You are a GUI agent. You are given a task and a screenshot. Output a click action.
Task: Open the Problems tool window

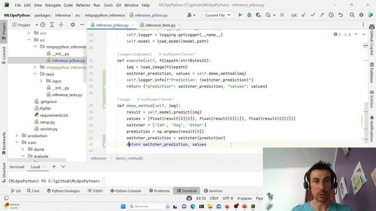159,190
